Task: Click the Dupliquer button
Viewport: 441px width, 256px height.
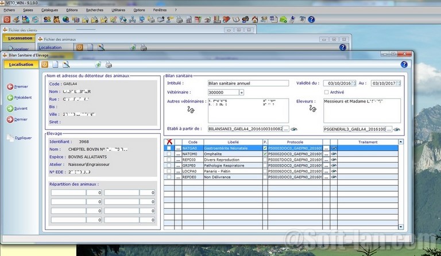Action: [23, 138]
